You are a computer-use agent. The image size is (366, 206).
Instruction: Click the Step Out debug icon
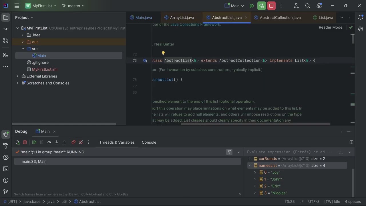(64, 142)
